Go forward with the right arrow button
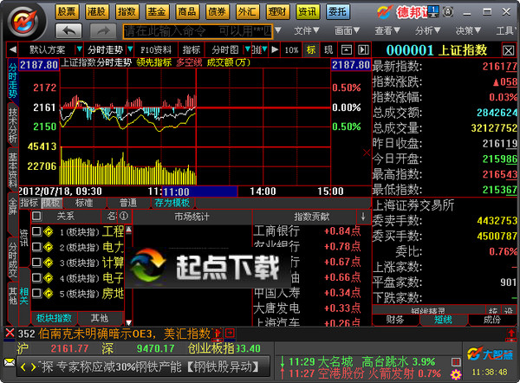This screenshot has width=520, height=383. coord(103,31)
